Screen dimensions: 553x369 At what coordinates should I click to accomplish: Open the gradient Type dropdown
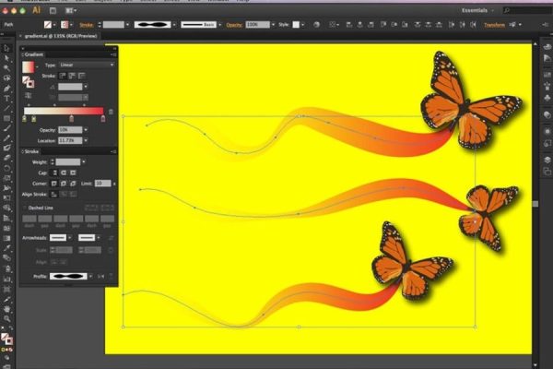pos(87,65)
